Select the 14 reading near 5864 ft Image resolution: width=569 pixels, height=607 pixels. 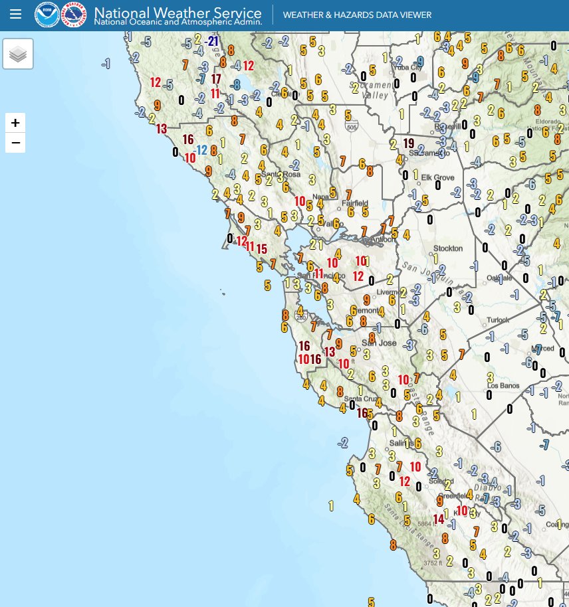tap(438, 519)
